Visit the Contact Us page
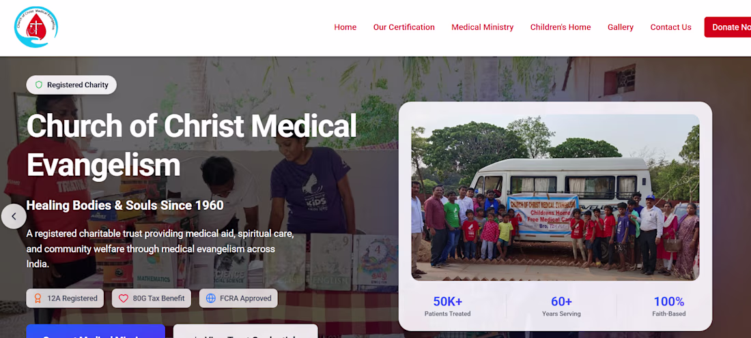751x338 pixels. click(670, 27)
